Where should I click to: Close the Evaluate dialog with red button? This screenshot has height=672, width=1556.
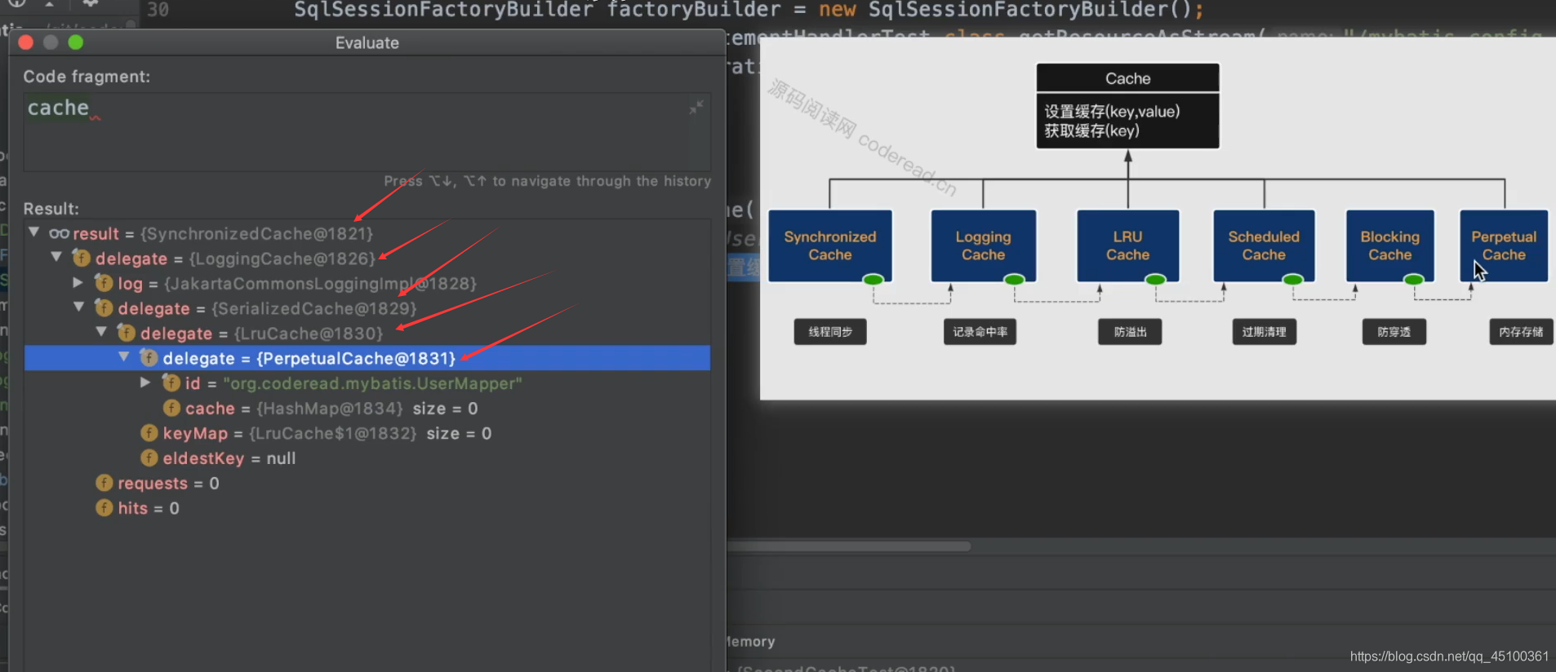(26, 42)
